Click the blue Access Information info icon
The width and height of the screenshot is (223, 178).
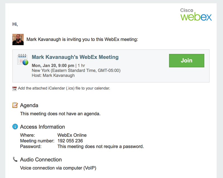click(x=15, y=127)
